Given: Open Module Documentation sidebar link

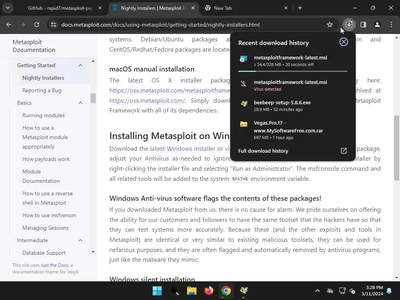Looking at the screenshot, I should (x=41, y=176).
